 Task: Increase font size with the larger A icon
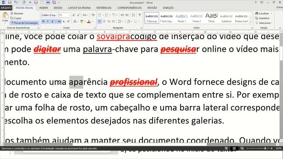(74, 15)
